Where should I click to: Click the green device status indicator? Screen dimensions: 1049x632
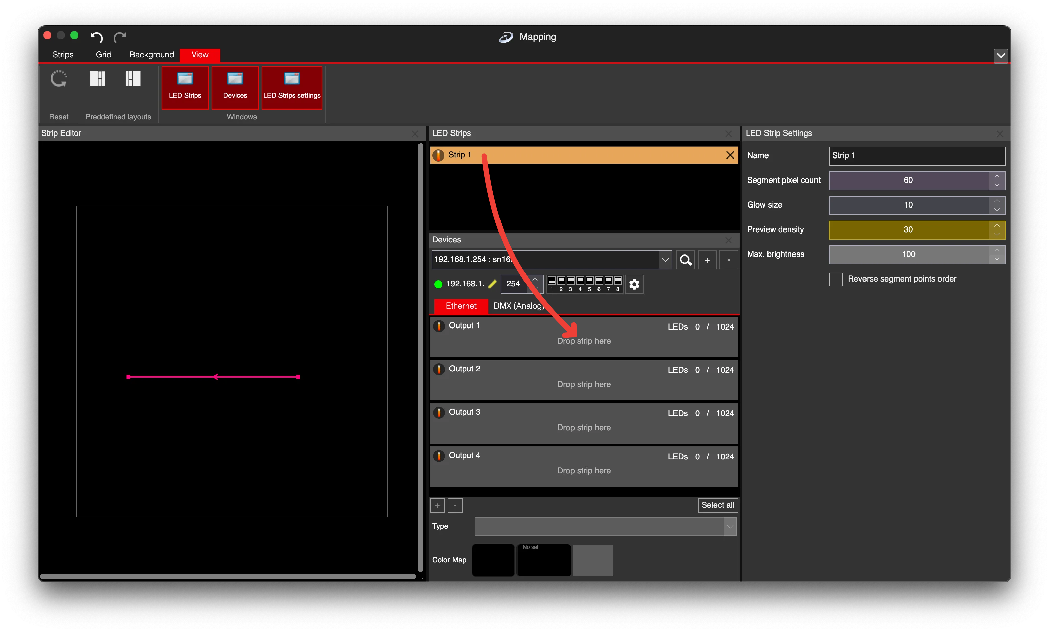(438, 284)
